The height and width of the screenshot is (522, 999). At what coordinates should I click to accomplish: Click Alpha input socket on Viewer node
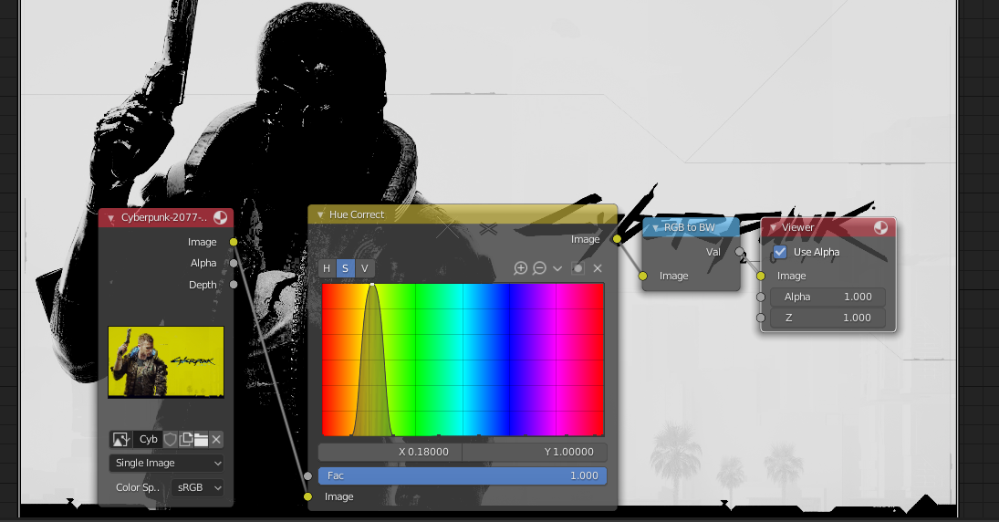[761, 297]
